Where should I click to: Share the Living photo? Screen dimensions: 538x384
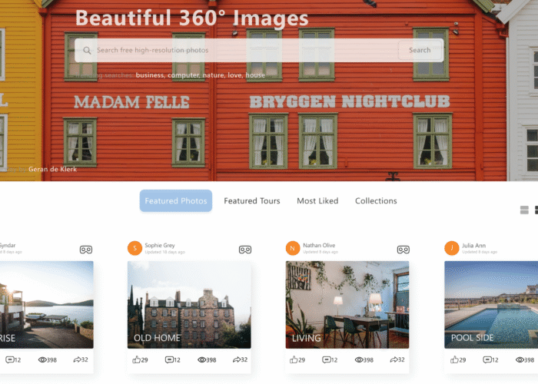396,359
